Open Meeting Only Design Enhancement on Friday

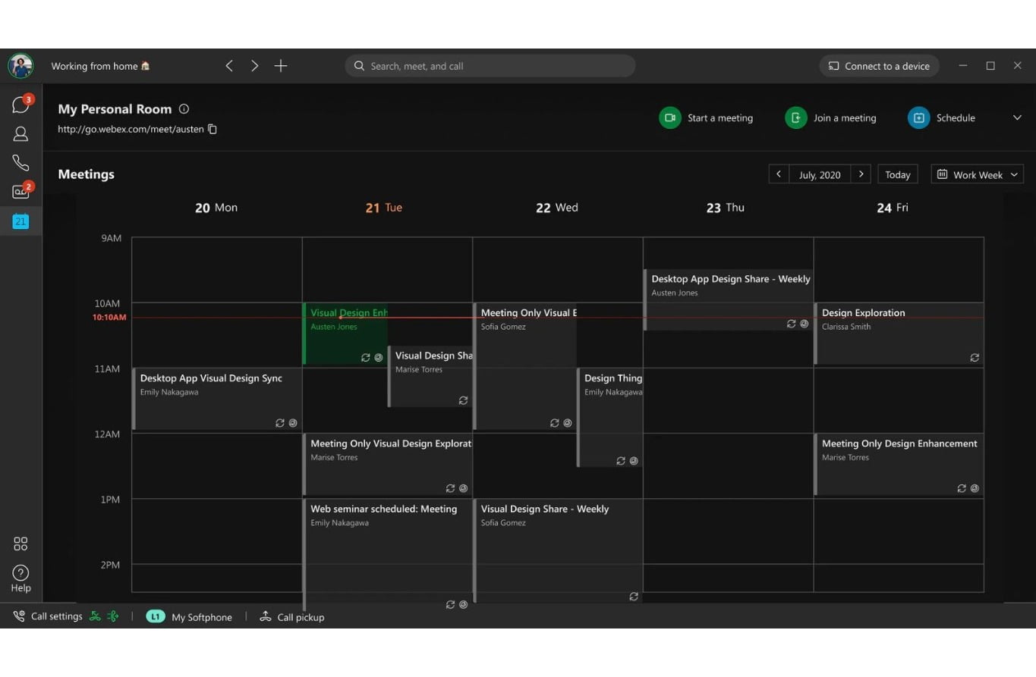pos(899,465)
